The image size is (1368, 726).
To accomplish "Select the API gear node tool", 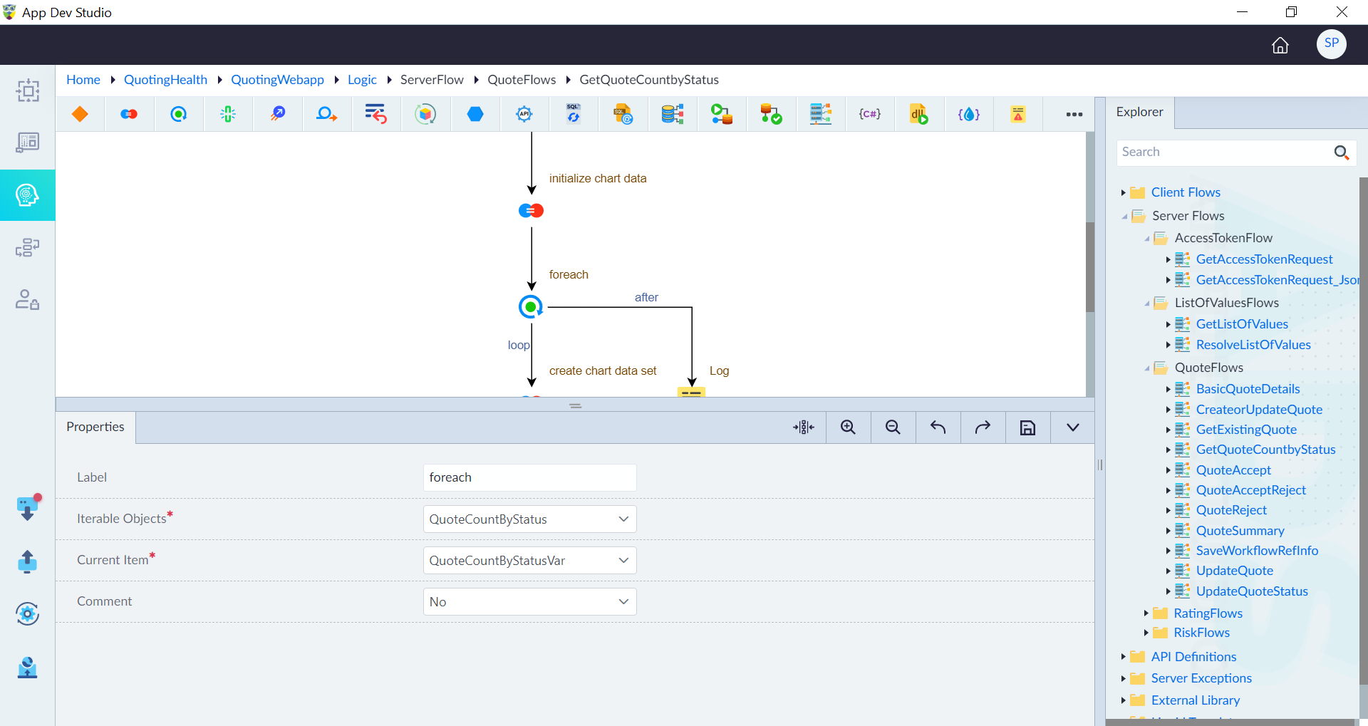I will [x=524, y=114].
